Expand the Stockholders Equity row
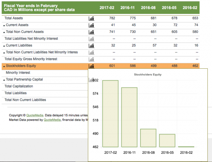The height and width of the screenshot is (162, 212). point(4,66)
